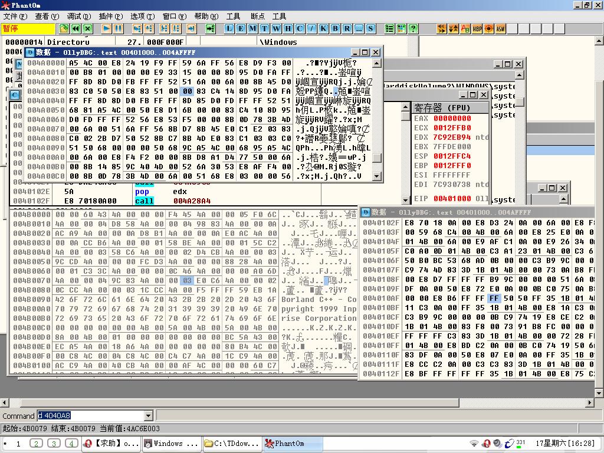
Task: Click call 004A28A4 instruction in disassembly
Action: coord(173,201)
